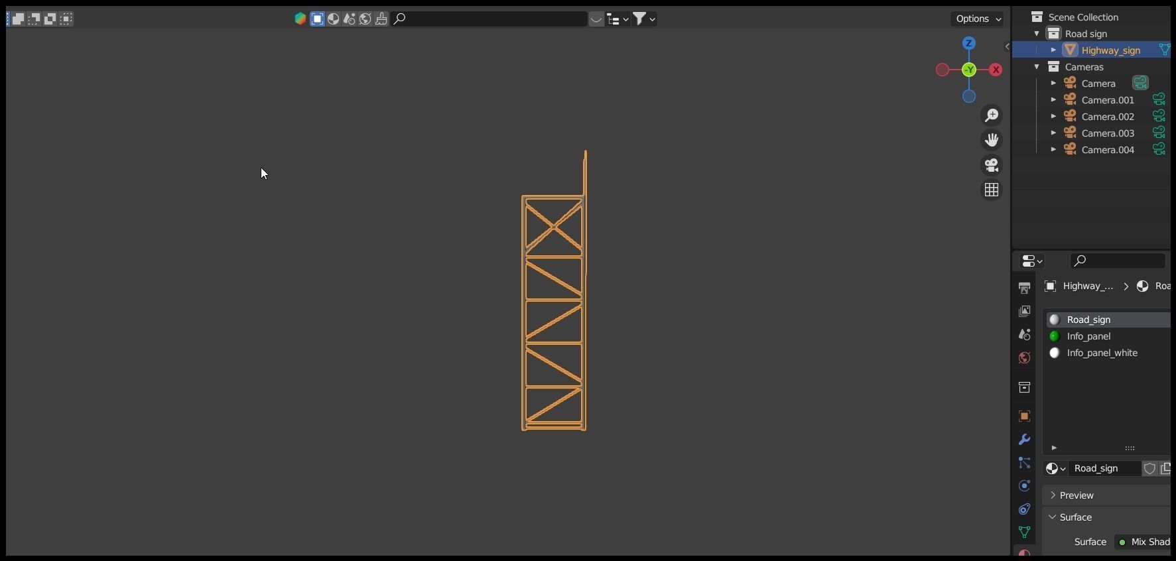The width and height of the screenshot is (1176, 561).
Task: Click white Info_panel_white preview sphere
Action: tap(1055, 353)
